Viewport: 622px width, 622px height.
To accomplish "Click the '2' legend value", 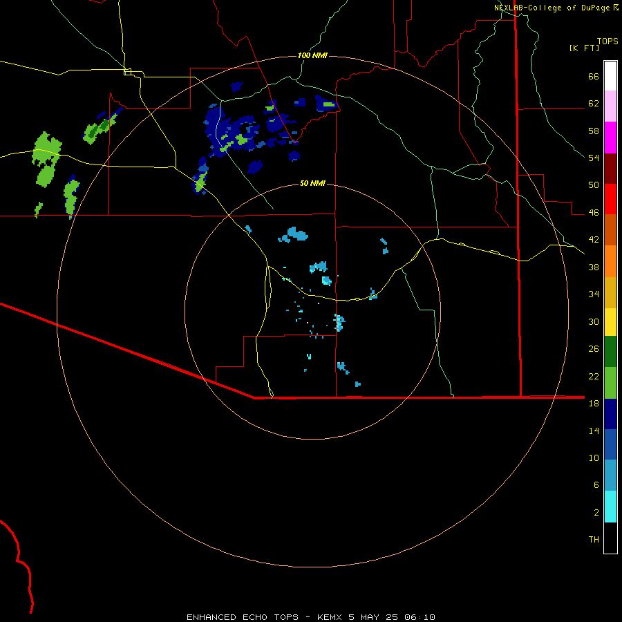I will coord(596,513).
